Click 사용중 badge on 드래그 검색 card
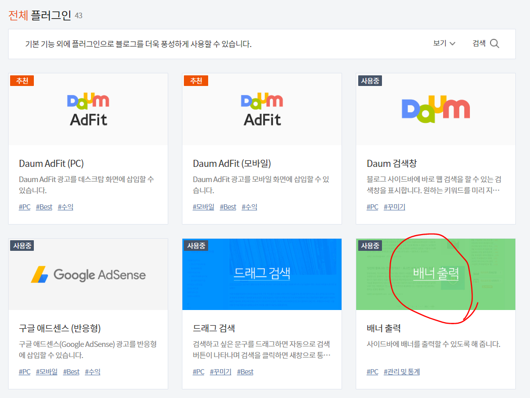The image size is (530, 398). point(196,246)
